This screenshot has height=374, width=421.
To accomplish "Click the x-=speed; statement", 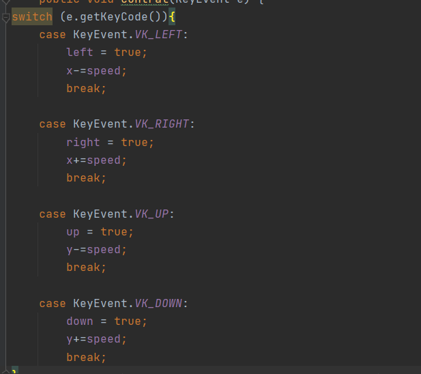I will coord(96,70).
